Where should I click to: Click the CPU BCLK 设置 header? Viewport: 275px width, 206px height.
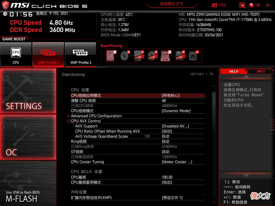click(87, 172)
